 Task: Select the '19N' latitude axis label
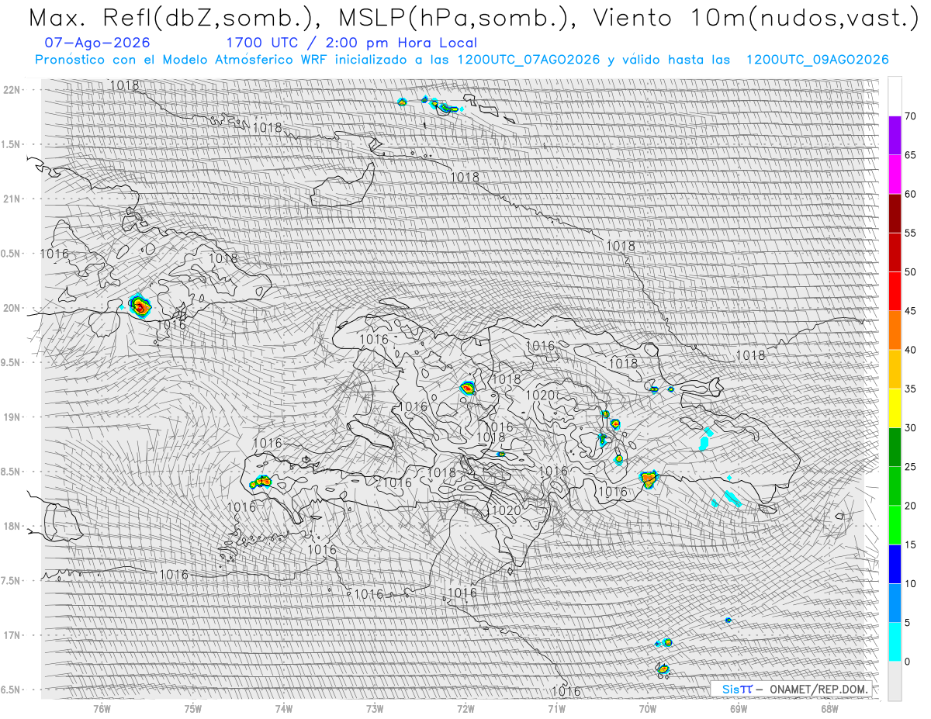(12, 417)
